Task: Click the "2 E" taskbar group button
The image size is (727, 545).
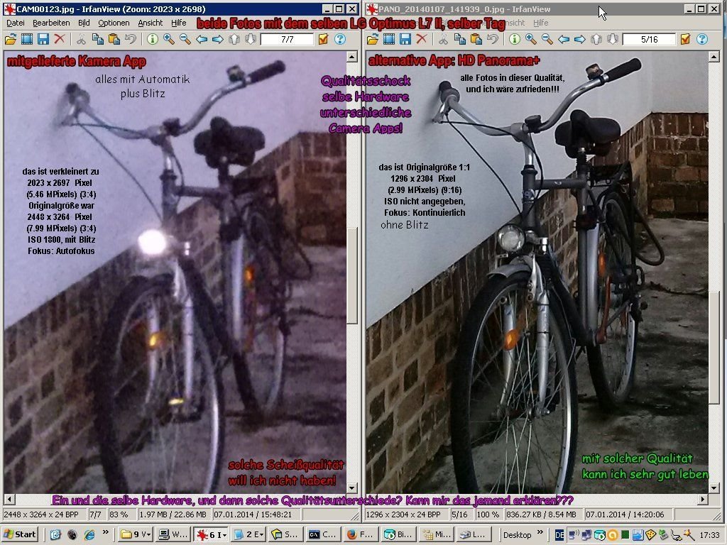Action: (x=249, y=535)
